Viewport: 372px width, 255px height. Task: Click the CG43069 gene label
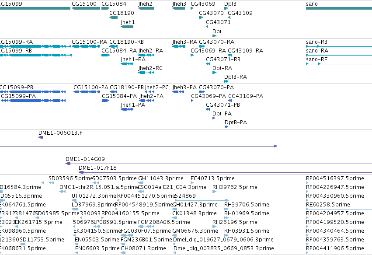point(203,4)
